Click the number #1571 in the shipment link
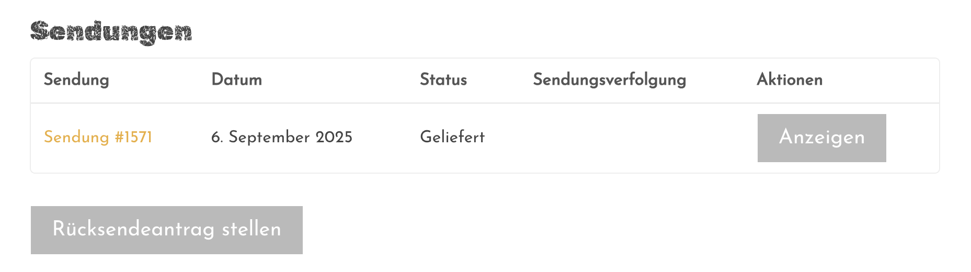This screenshot has width=971, height=272. tap(133, 137)
